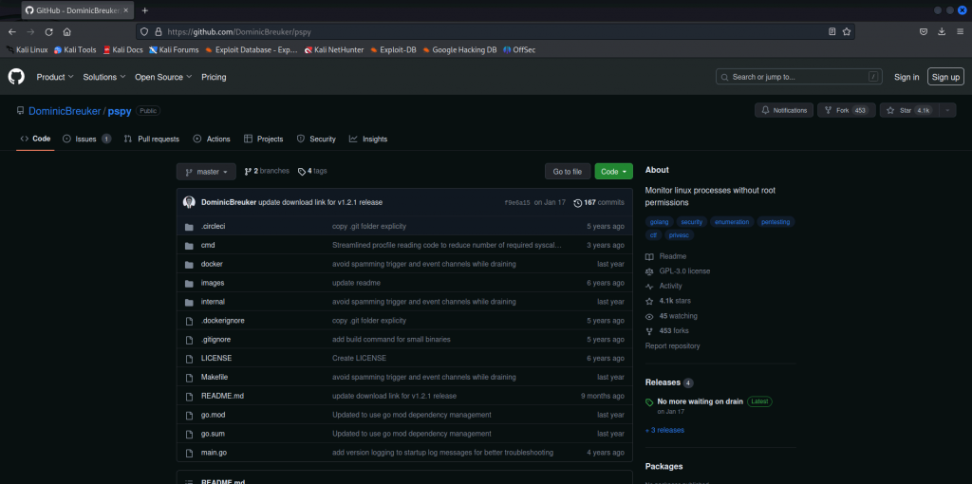972x484 pixels.
Task: Switch to the Insights tab
Action: (368, 139)
